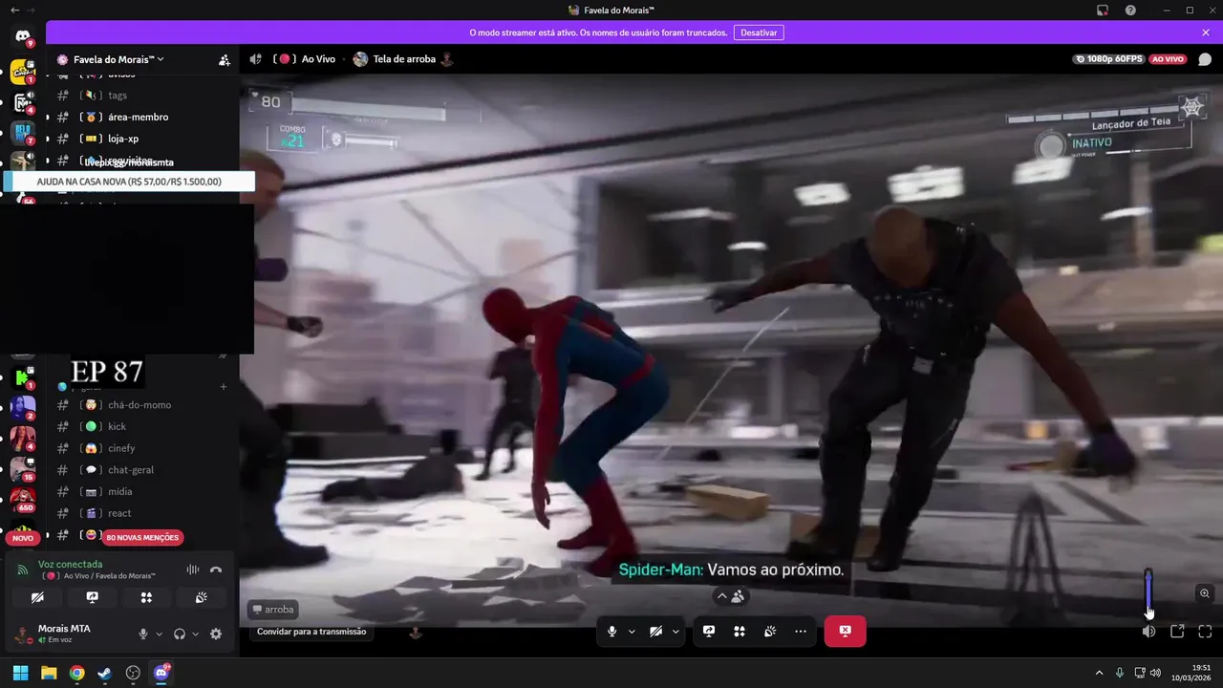Click Tela de arroba stream title
Screen dimensions: 1223x688
404,59
